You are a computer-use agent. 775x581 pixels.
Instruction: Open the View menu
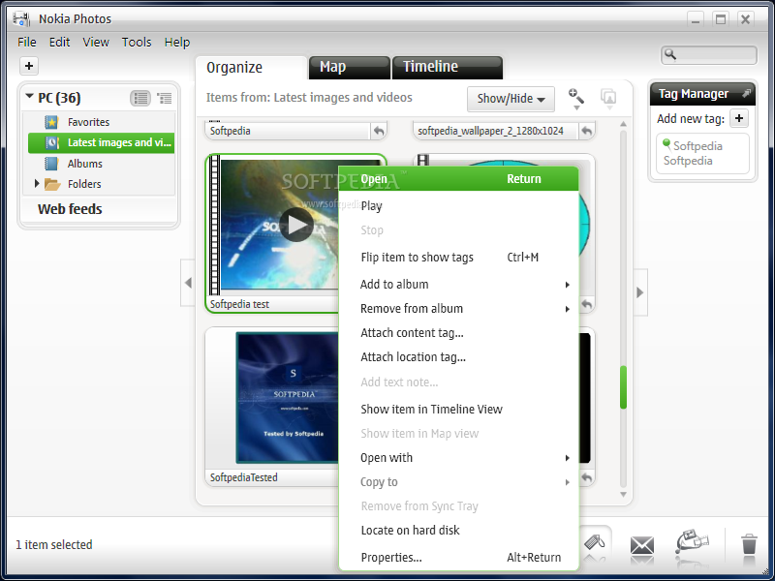coord(96,43)
